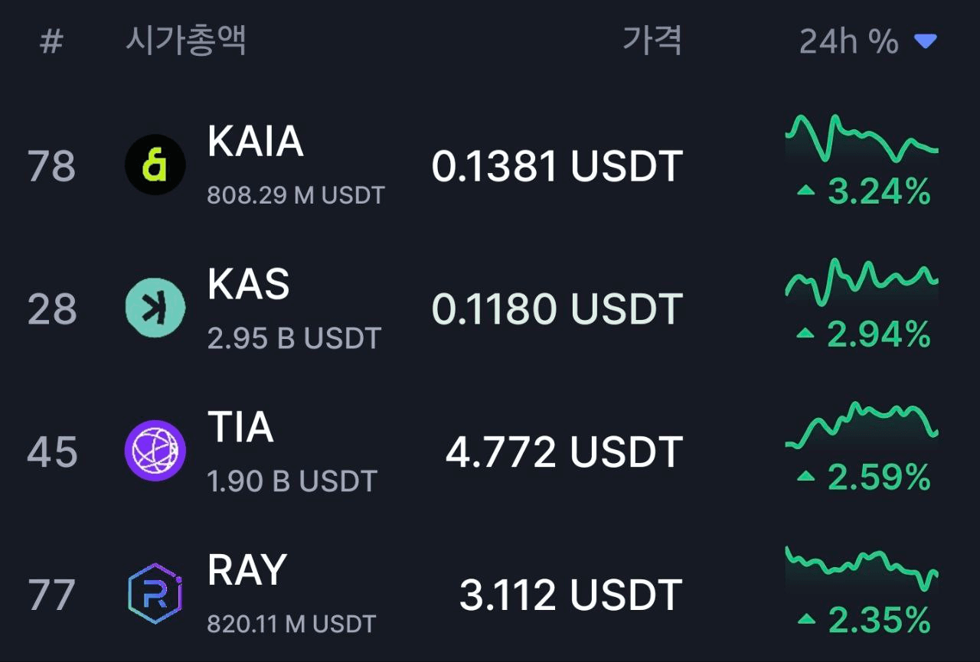Sort by the 가격 price header
Screen dimensions: 980x662
pos(652,40)
